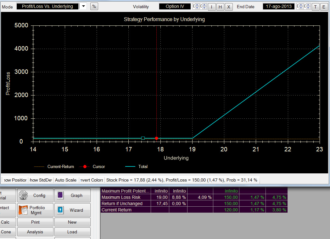
Task: Click the green Infinito cell
Action: [x=226, y=191]
